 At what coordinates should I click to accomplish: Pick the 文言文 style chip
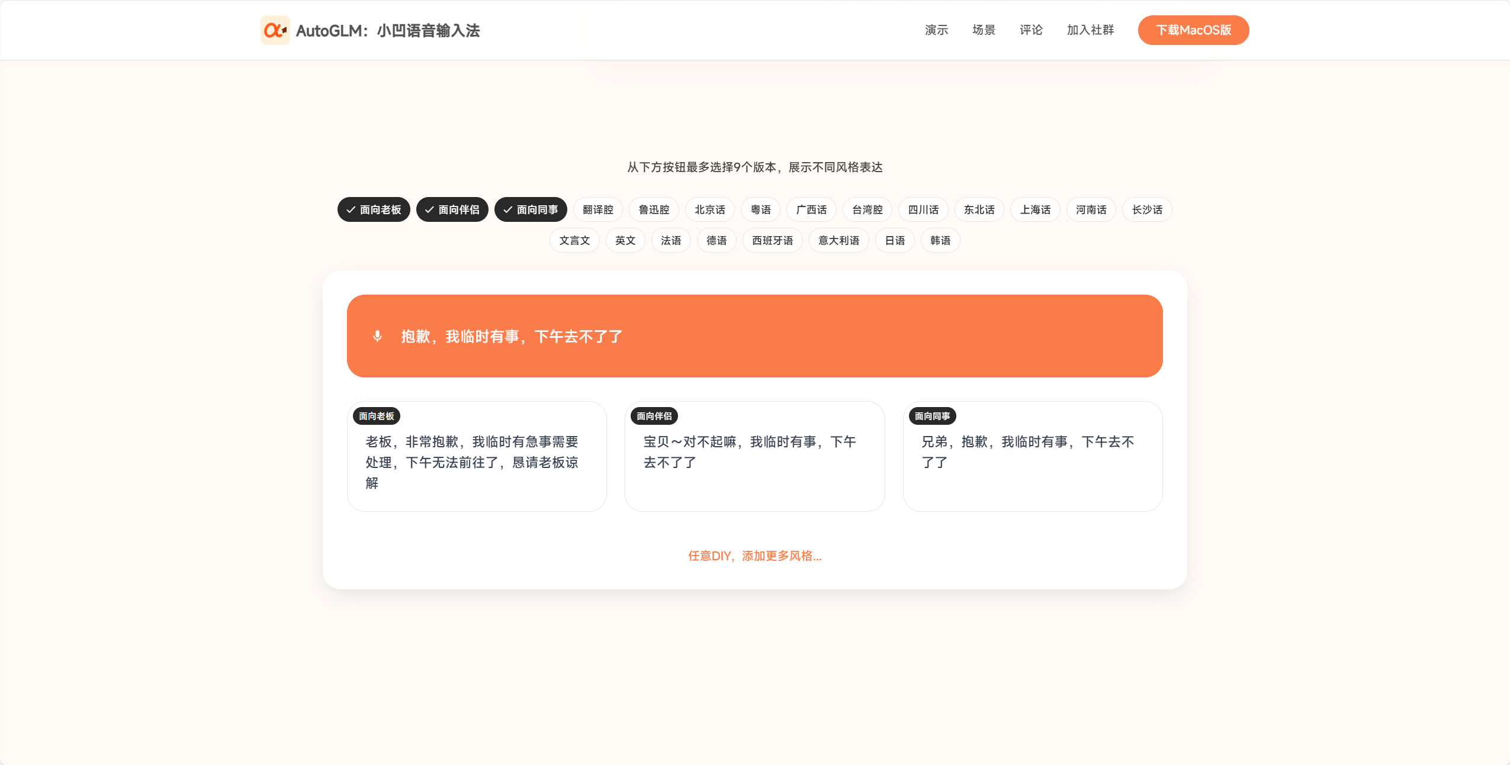tap(574, 240)
